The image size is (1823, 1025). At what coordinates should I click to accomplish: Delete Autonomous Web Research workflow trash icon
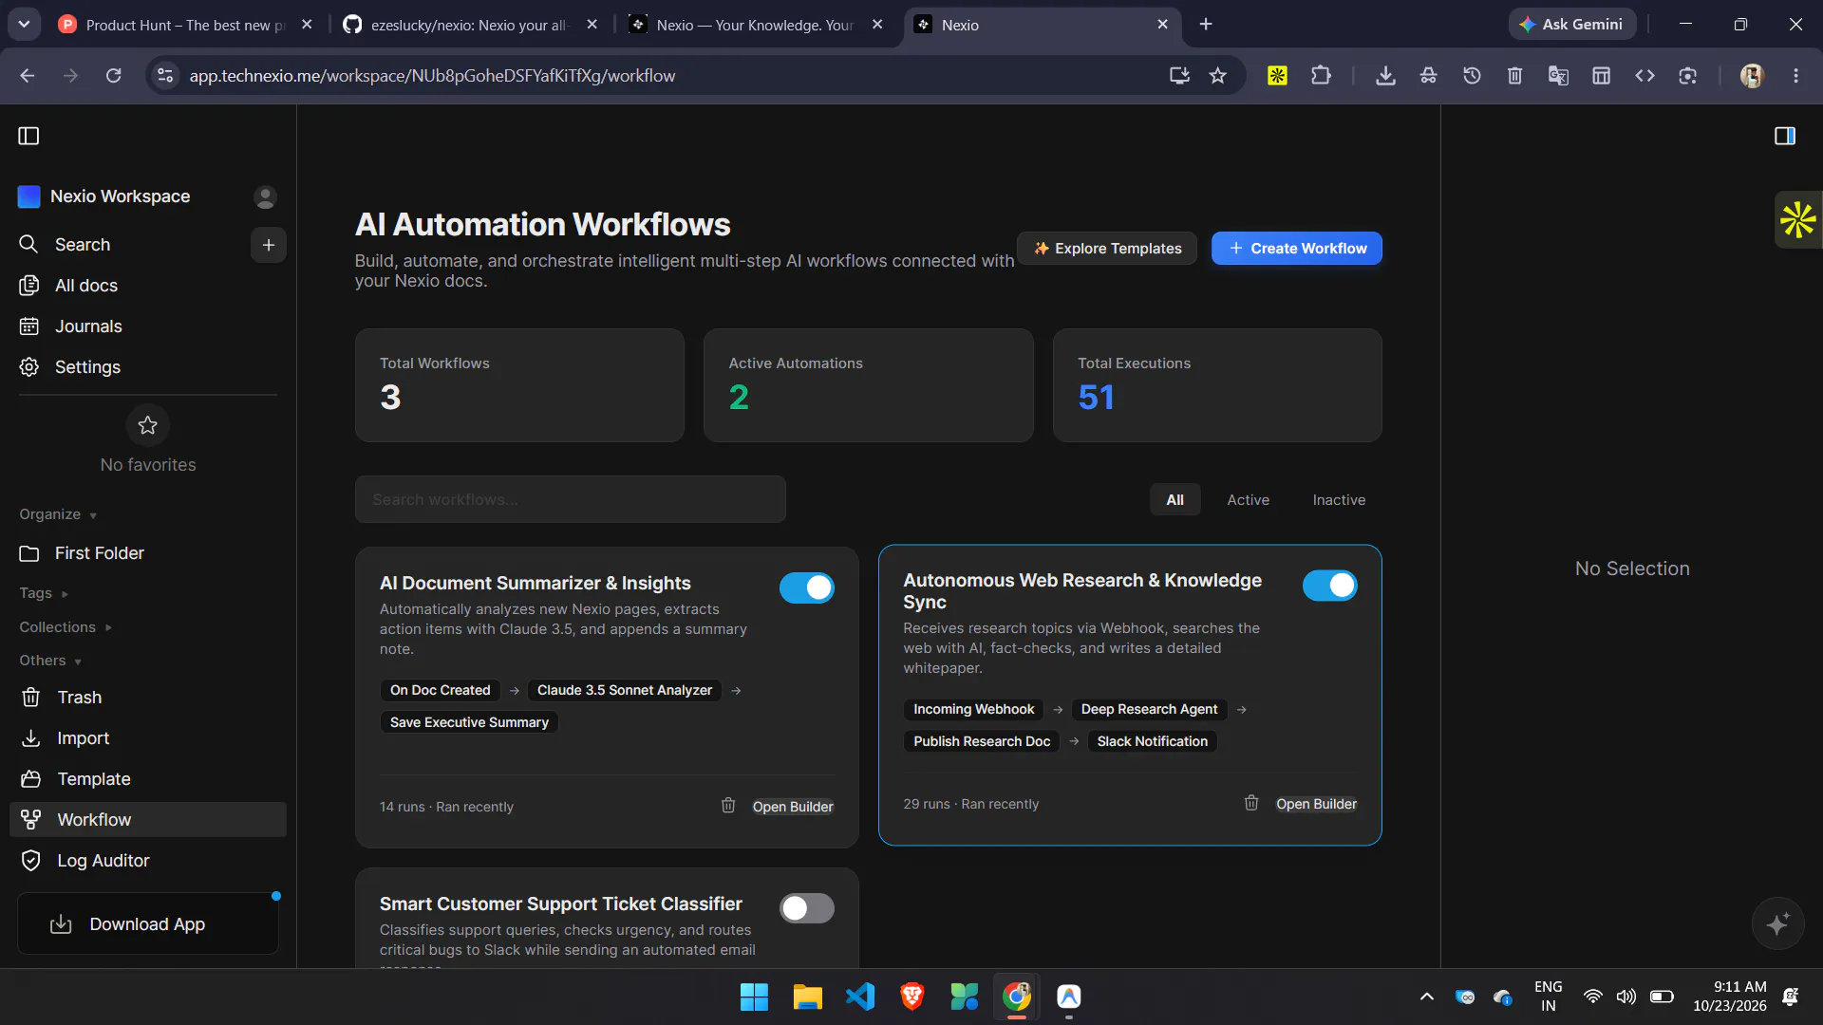1251,803
